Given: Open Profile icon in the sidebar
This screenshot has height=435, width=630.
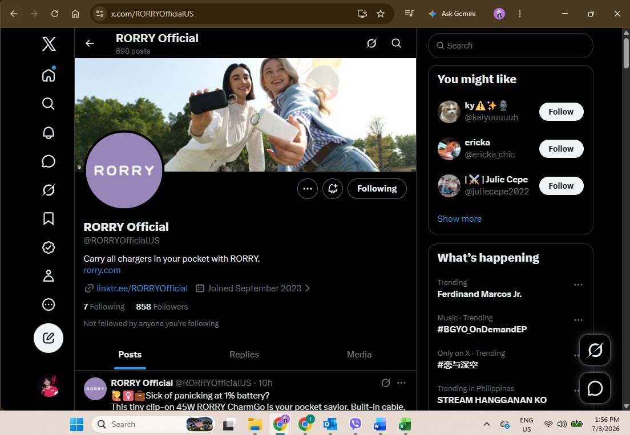Looking at the screenshot, I should pyautogui.click(x=49, y=276).
